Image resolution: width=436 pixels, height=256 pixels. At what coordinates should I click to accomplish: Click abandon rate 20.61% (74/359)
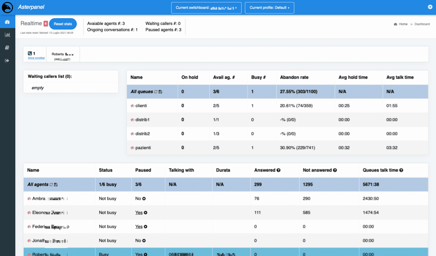click(x=296, y=106)
